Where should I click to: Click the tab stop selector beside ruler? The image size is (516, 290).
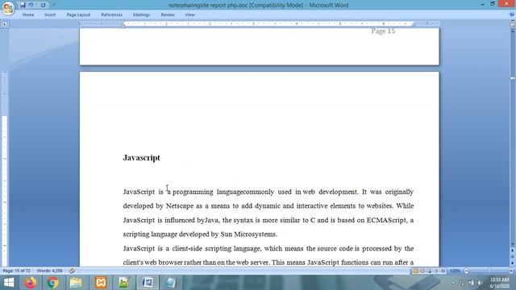(5, 23)
